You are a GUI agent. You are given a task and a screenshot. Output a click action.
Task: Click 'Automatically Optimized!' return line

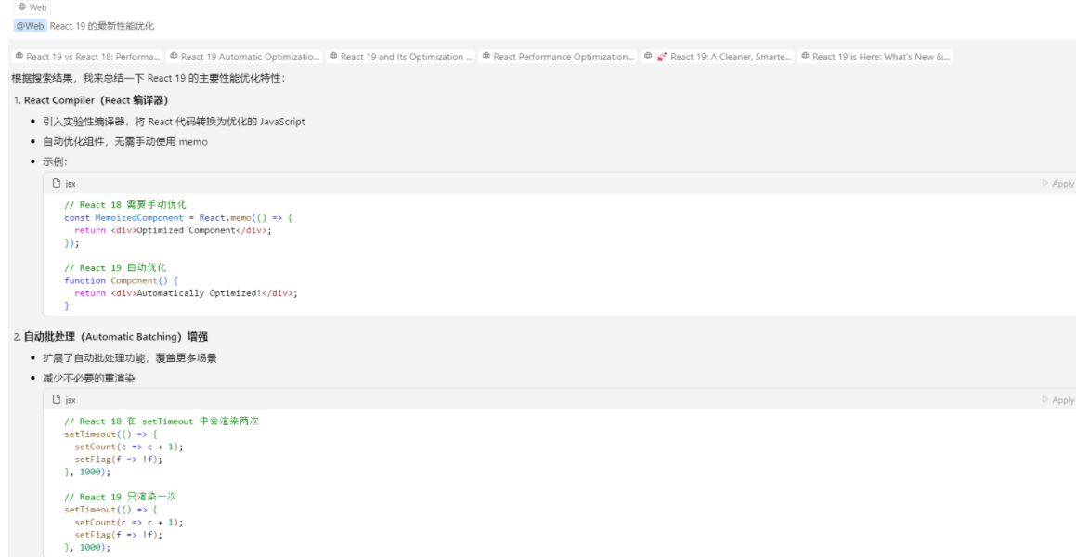pyautogui.click(x=186, y=293)
